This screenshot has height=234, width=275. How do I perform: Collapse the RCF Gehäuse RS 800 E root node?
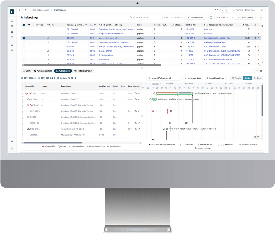[x=22, y=93]
